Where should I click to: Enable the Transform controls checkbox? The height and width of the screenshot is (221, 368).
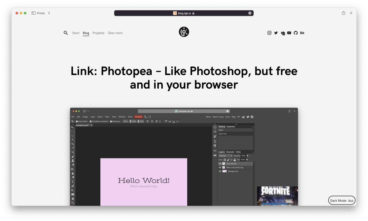[x=91, y=121]
